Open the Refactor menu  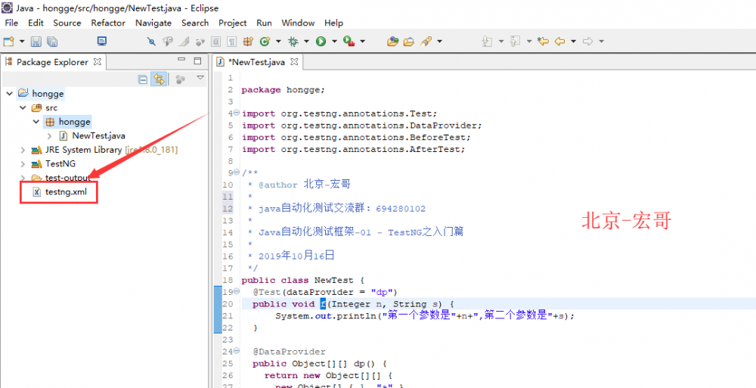click(108, 23)
